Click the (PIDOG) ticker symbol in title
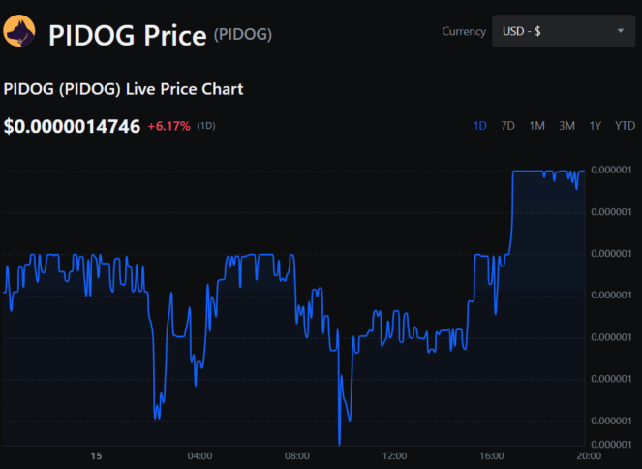Image resolution: width=642 pixels, height=469 pixels. pos(243,35)
